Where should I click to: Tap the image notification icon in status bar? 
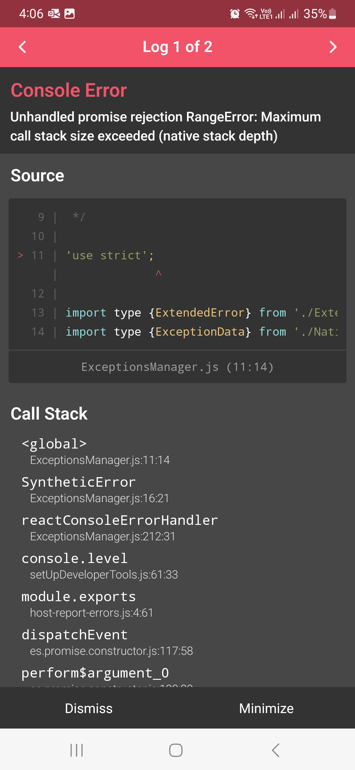point(69,14)
